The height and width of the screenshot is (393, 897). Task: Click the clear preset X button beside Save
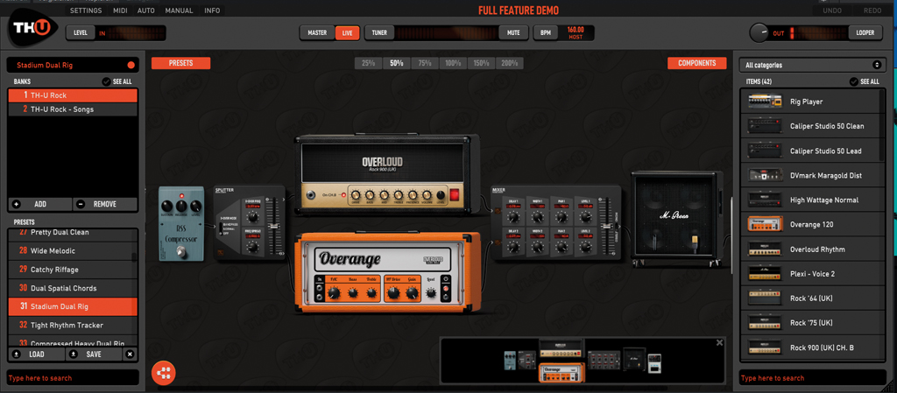130,354
